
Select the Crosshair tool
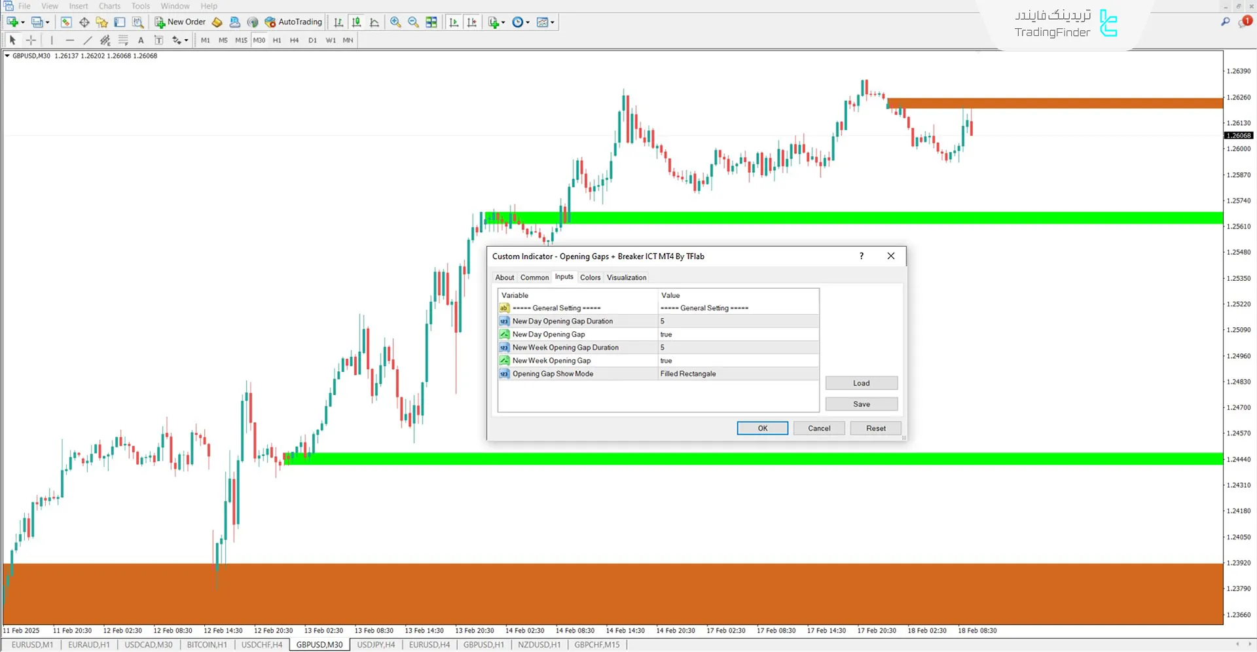31,40
